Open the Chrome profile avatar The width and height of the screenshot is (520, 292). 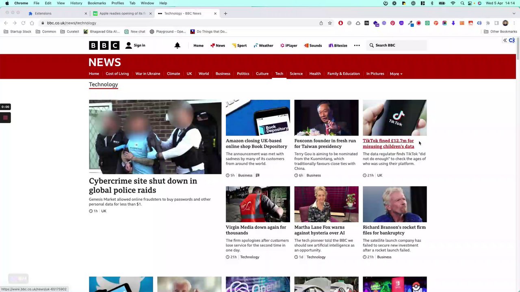click(505, 23)
